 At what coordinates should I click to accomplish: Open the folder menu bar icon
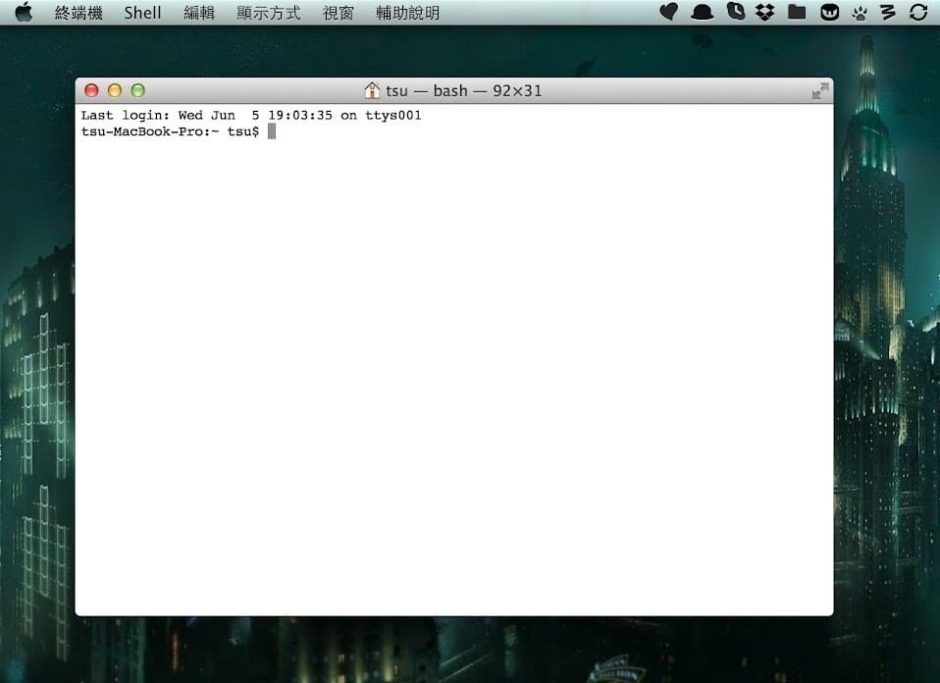pyautogui.click(x=796, y=13)
